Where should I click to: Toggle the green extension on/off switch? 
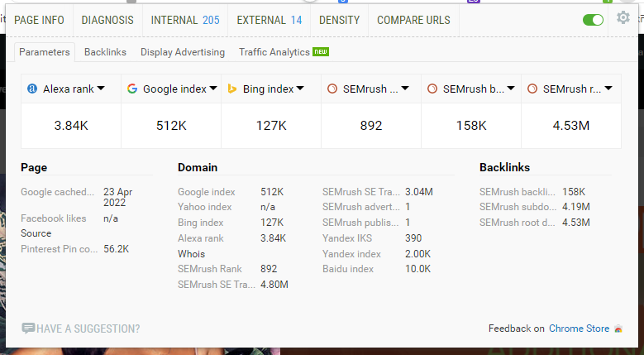[x=593, y=20]
